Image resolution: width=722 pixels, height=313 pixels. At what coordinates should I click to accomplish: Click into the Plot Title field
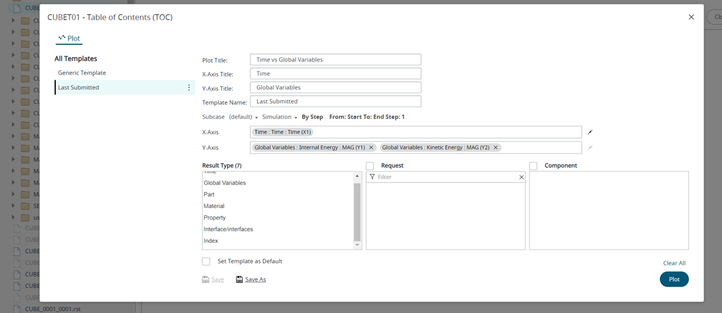(x=335, y=60)
